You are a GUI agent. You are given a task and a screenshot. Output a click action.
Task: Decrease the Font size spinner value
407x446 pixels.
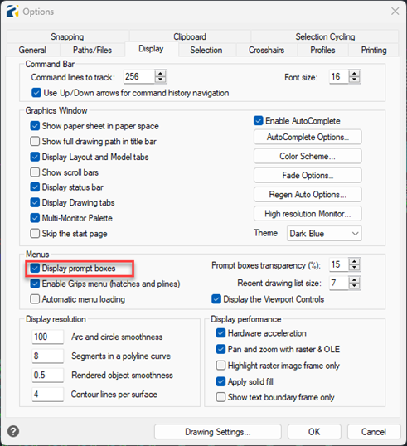pos(355,80)
